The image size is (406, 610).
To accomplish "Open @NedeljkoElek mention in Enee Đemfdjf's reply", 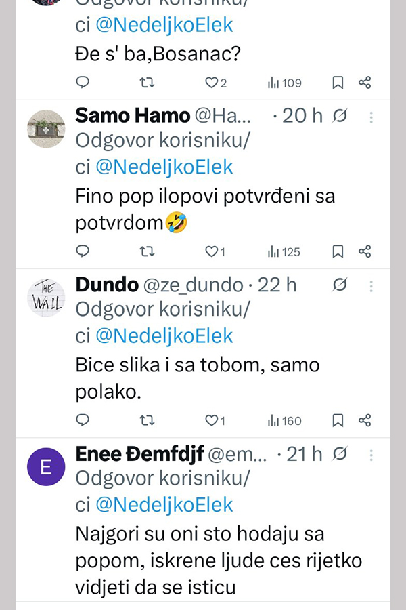I will 164,505.
